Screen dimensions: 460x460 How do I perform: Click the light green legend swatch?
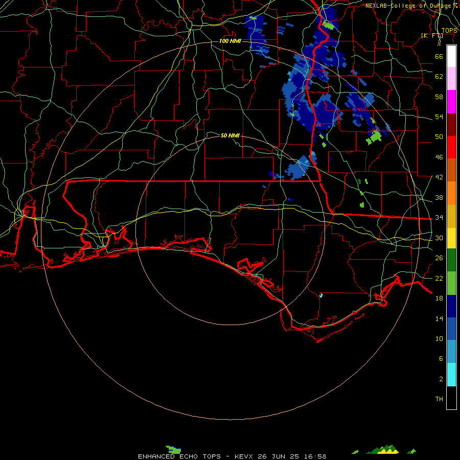click(451, 283)
